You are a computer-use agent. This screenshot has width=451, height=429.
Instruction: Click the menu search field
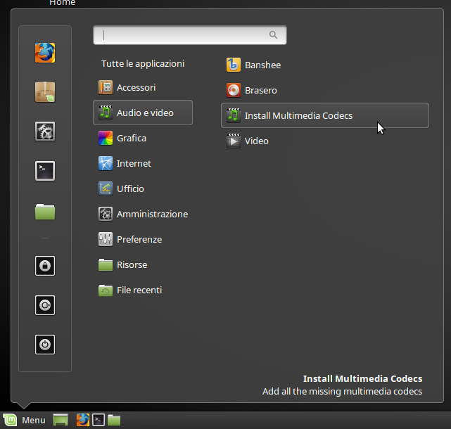click(184, 34)
